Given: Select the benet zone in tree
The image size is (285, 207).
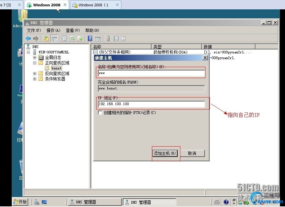Looking at the screenshot, I should pyautogui.click(x=56, y=68).
